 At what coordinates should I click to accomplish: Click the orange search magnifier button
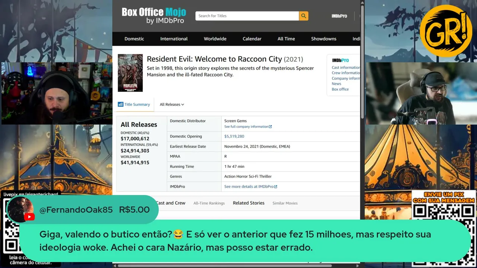pos(303,16)
